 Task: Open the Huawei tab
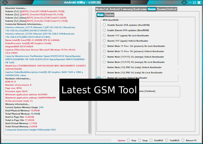pos(162,9)
